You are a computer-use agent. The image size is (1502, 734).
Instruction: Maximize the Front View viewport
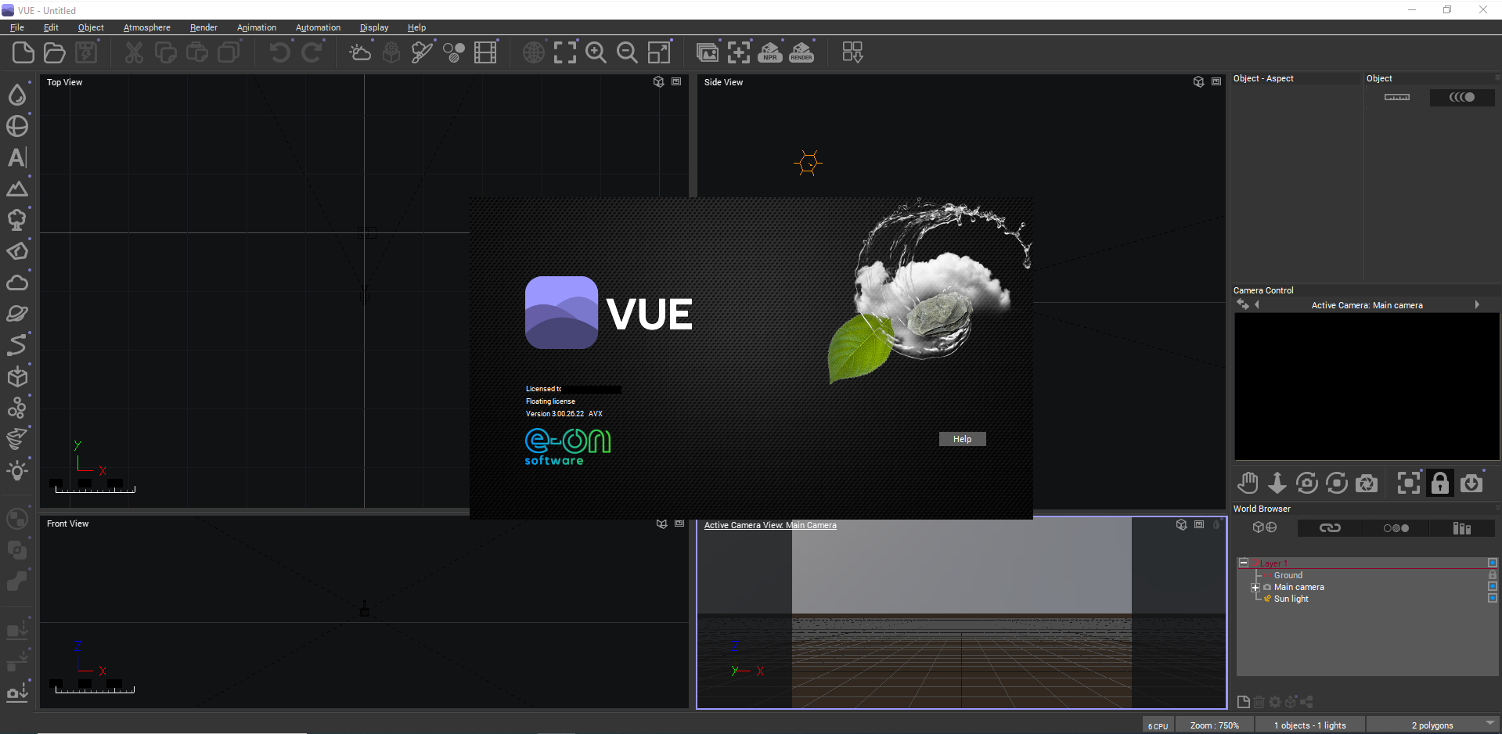[x=679, y=524]
